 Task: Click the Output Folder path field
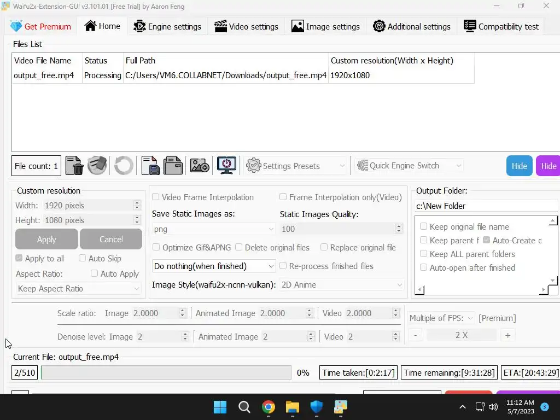tap(486, 206)
